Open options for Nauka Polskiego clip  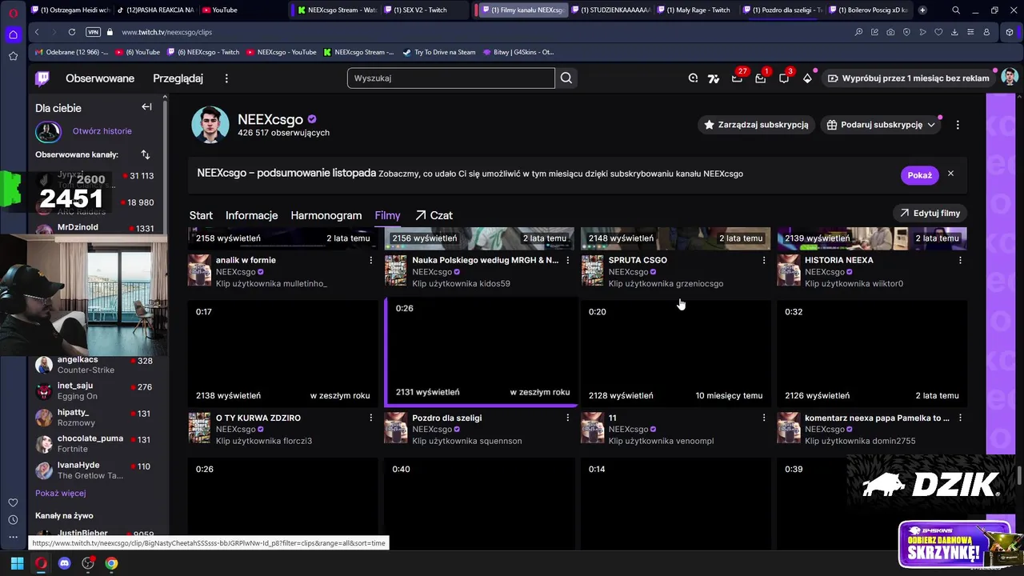tap(567, 260)
